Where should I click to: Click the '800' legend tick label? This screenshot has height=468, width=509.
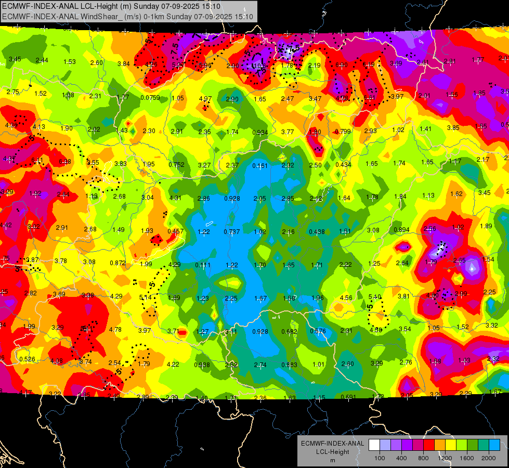[423, 458]
